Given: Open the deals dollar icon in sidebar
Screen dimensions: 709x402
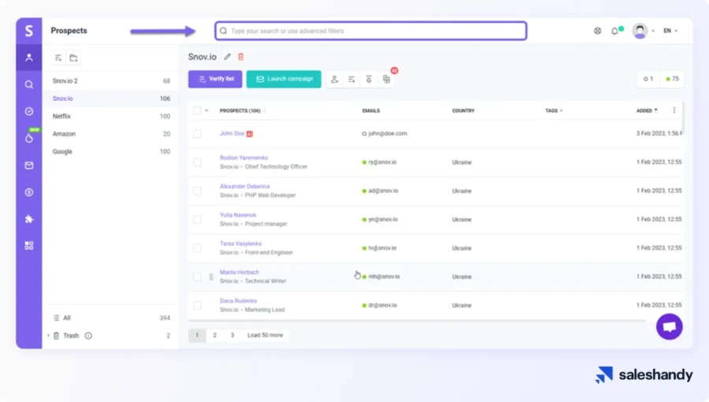Looking at the screenshot, I should coord(29,192).
